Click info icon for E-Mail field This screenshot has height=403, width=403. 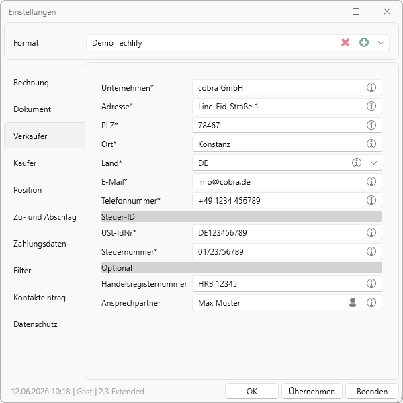pos(371,181)
